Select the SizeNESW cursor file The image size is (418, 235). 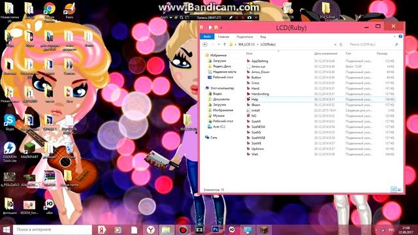[258, 127]
